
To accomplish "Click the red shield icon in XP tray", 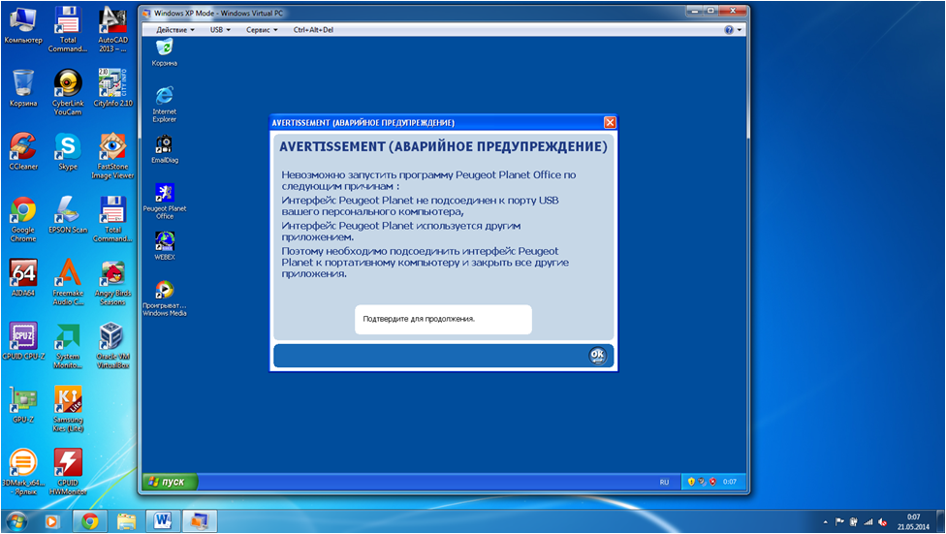I will (x=712, y=482).
